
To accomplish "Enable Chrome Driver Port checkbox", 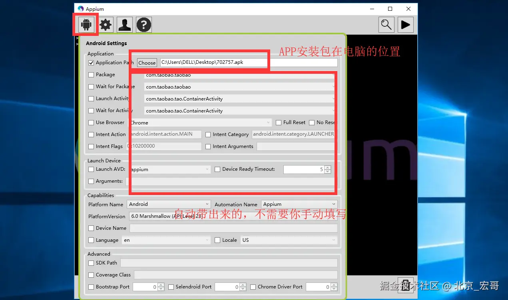I will click(253, 287).
